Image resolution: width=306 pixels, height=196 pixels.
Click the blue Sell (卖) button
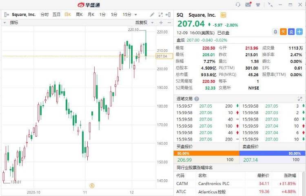[x=291, y=32]
